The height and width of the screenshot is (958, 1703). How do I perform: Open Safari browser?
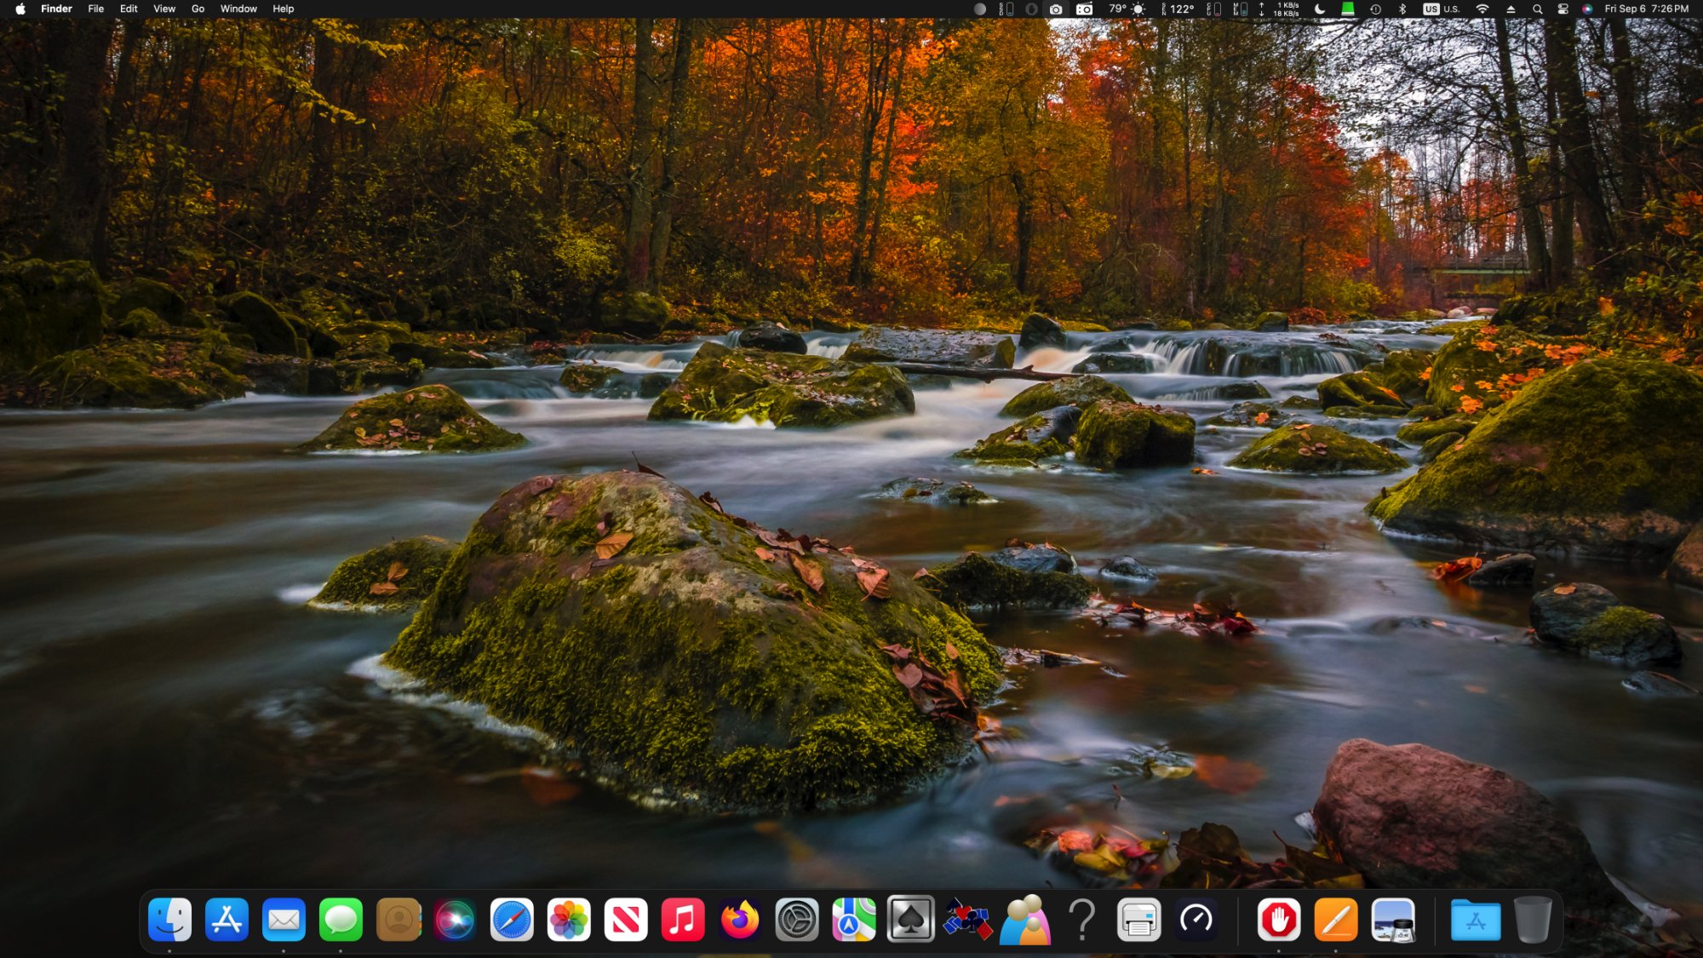tap(512, 920)
